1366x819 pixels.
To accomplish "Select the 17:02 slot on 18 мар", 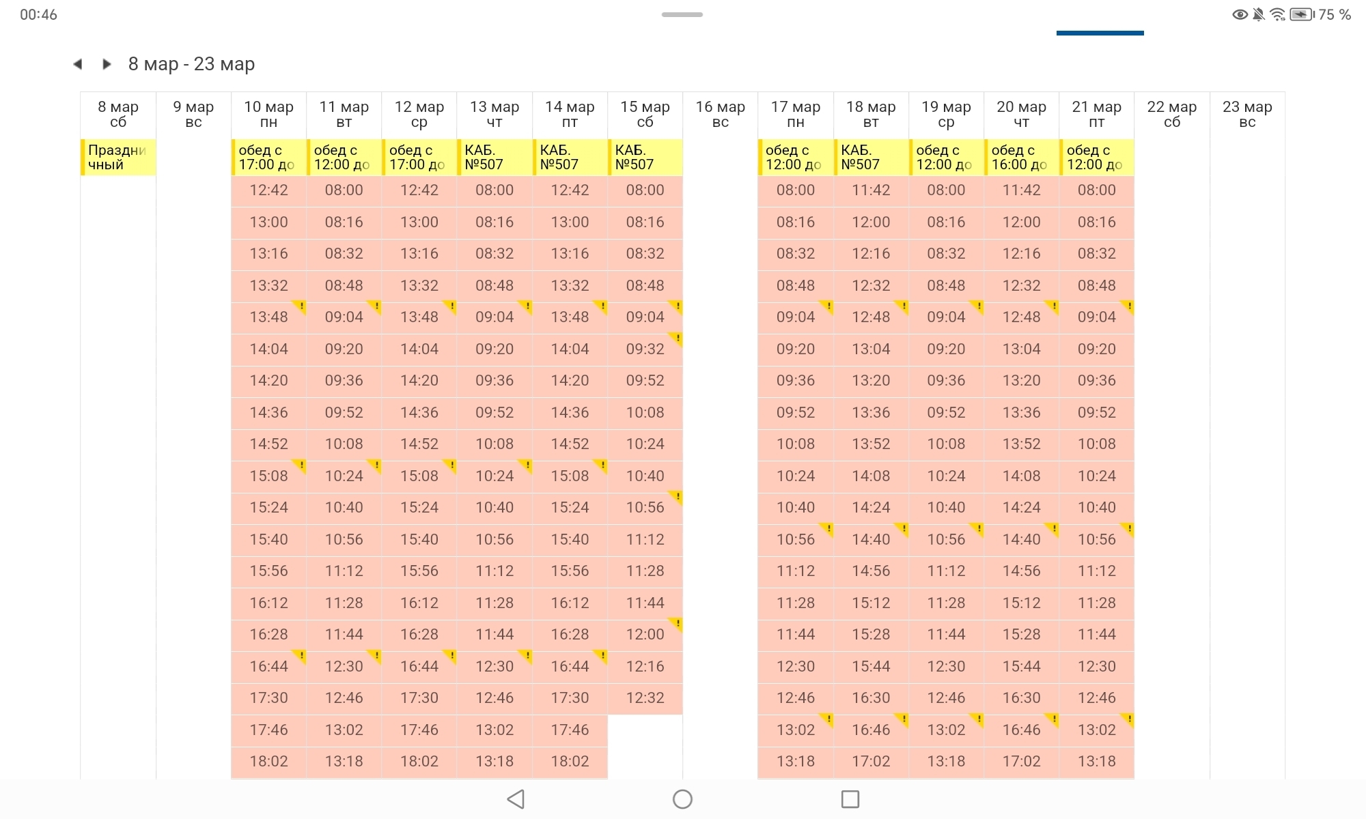I will coord(871,762).
